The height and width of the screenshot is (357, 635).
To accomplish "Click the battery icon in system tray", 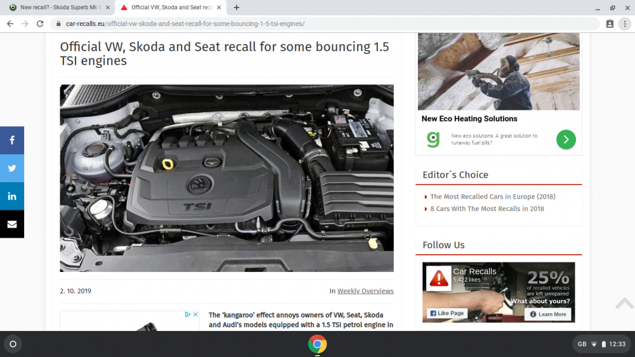I will click(603, 344).
